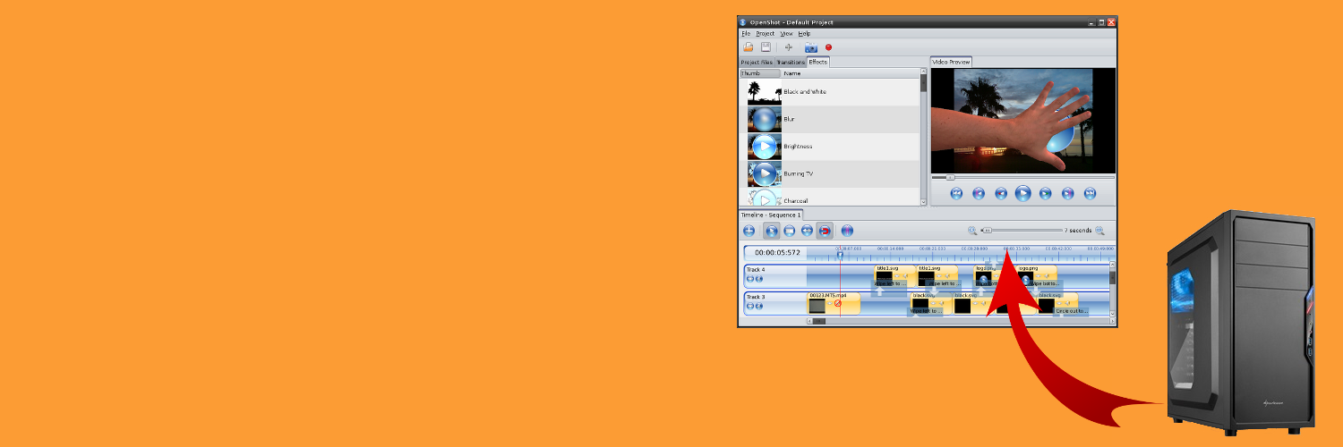Image resolution: width=1343 pixels, height=447 pixels.
Task: Click the Open Project folder icon
Action: [748, 47]
